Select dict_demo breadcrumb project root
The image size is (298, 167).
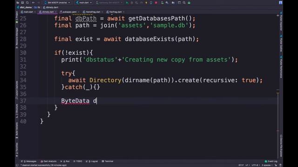(x=24, y=7)
